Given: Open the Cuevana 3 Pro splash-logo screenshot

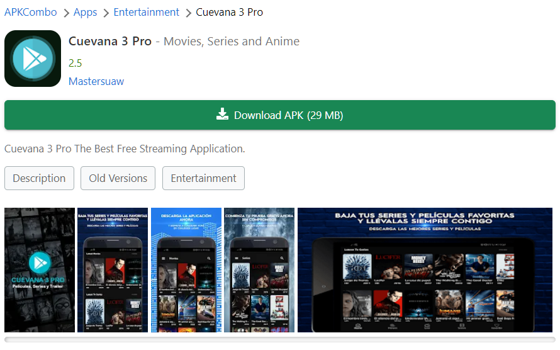Looking at the screenshot, I should point(39,270).
